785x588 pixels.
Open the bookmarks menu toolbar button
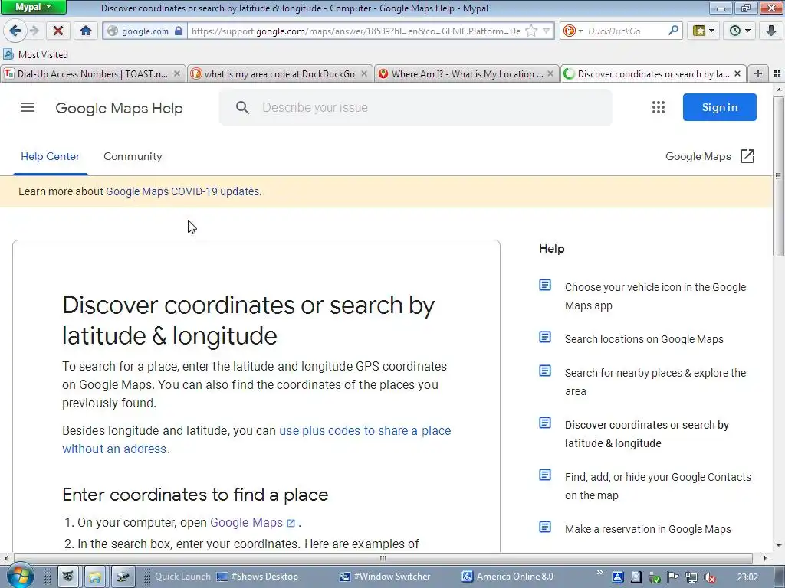click(x=703, y=31)
